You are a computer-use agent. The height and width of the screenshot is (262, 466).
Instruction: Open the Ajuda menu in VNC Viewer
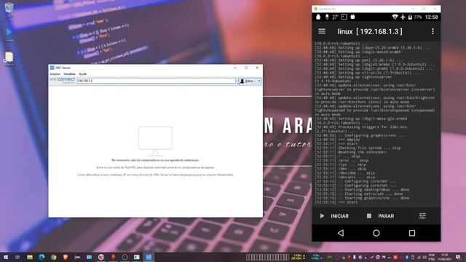tap(82, 74)
